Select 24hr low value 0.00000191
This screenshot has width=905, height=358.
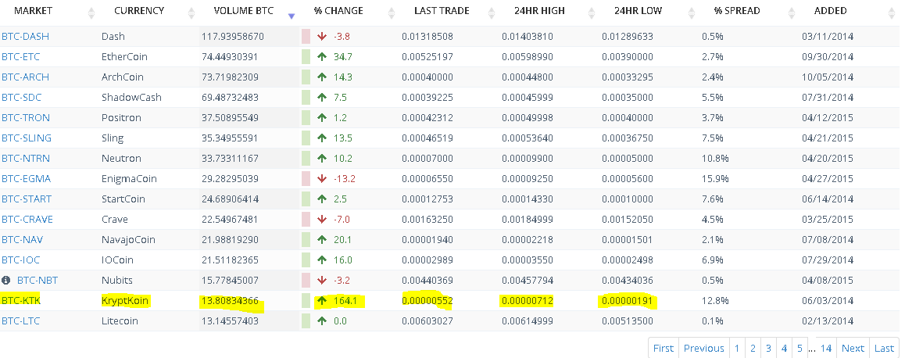coord(628,301)
